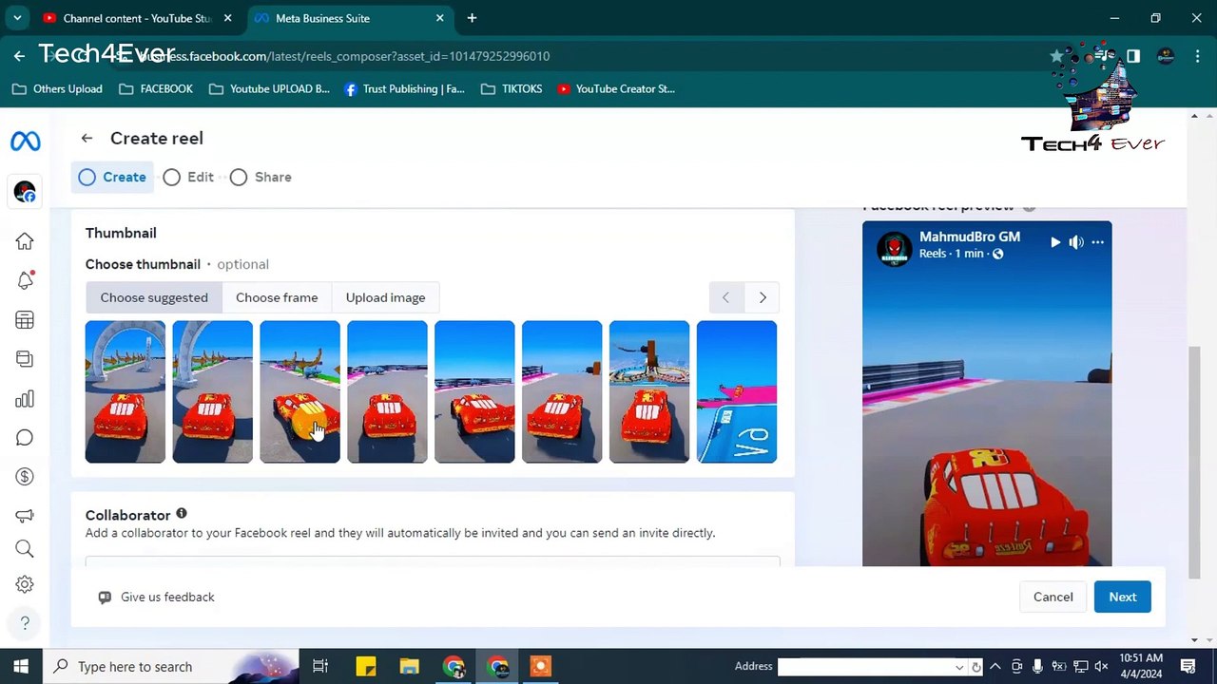Click the feedback speech bubble icon
The image size is (1217, 684).
pyautogui.click(x=105, y=598)
